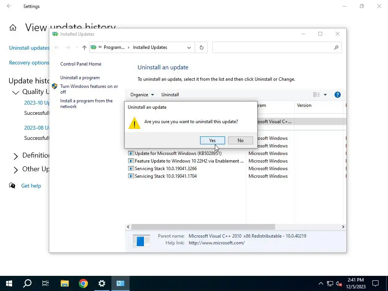Open taskbar search icon

(27, 283)
